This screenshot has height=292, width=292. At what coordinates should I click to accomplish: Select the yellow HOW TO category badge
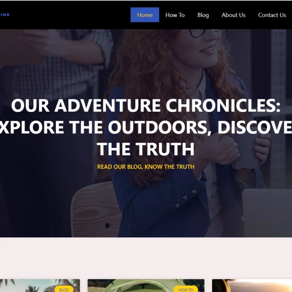[x=186, y=289]
